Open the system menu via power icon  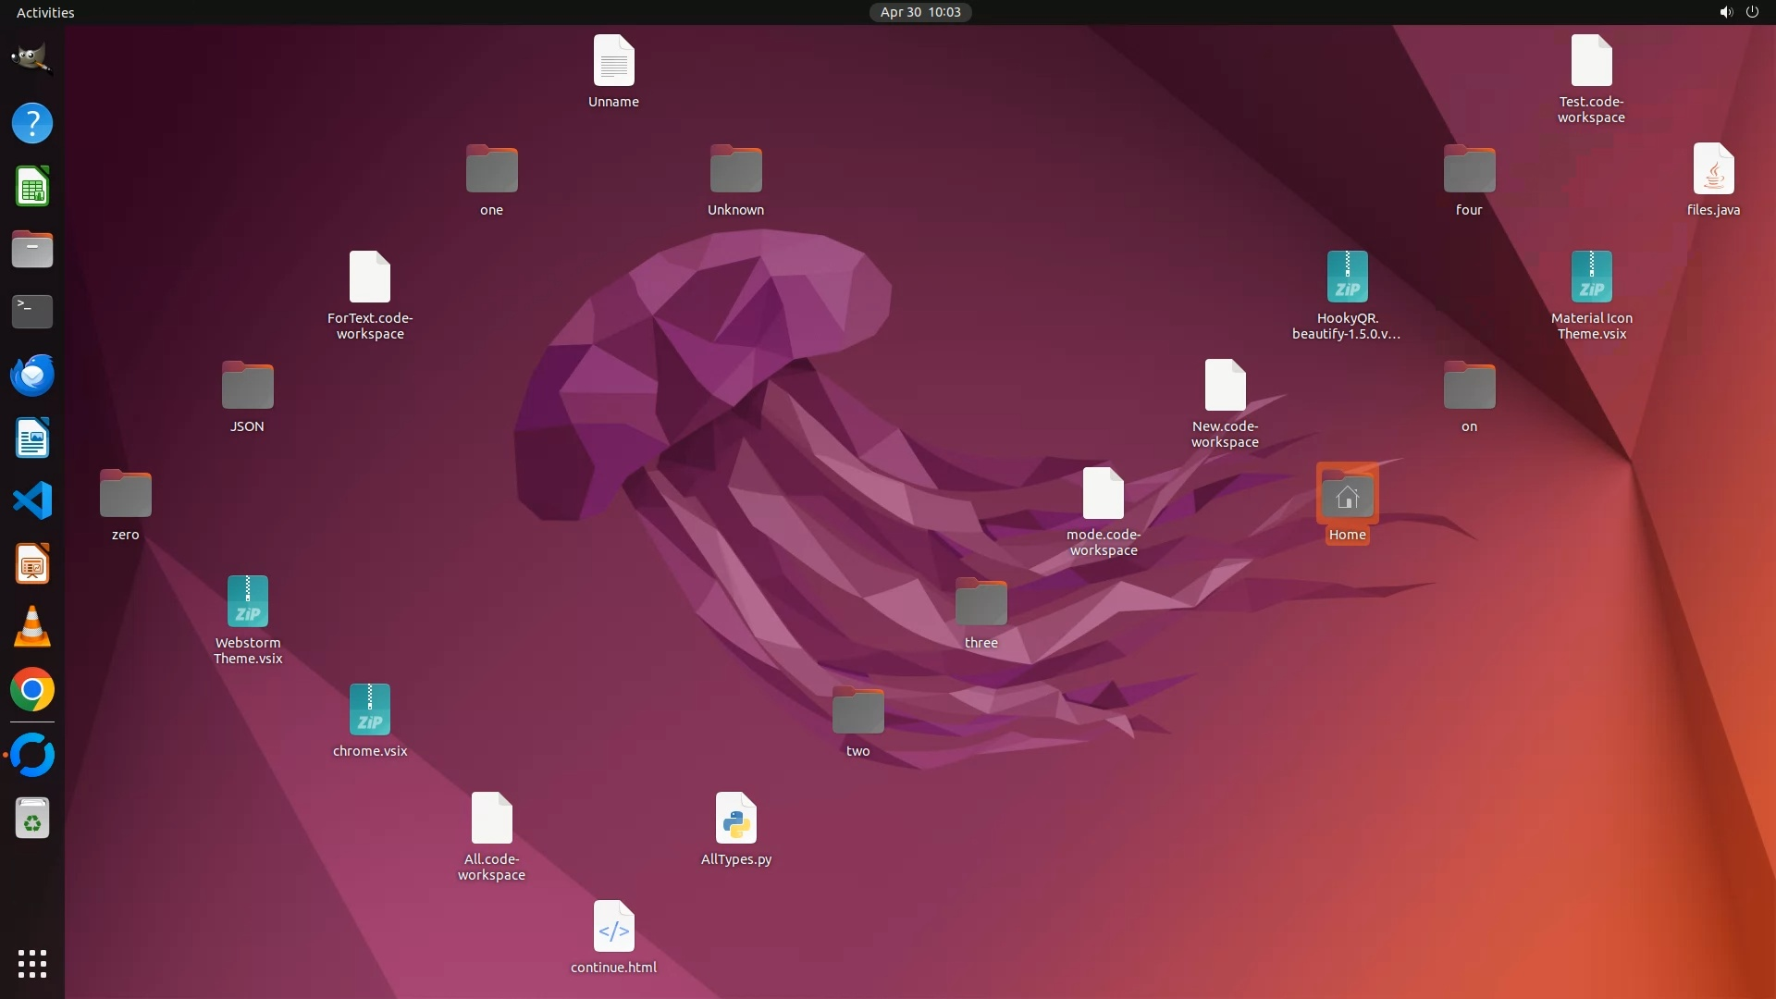1752,12
